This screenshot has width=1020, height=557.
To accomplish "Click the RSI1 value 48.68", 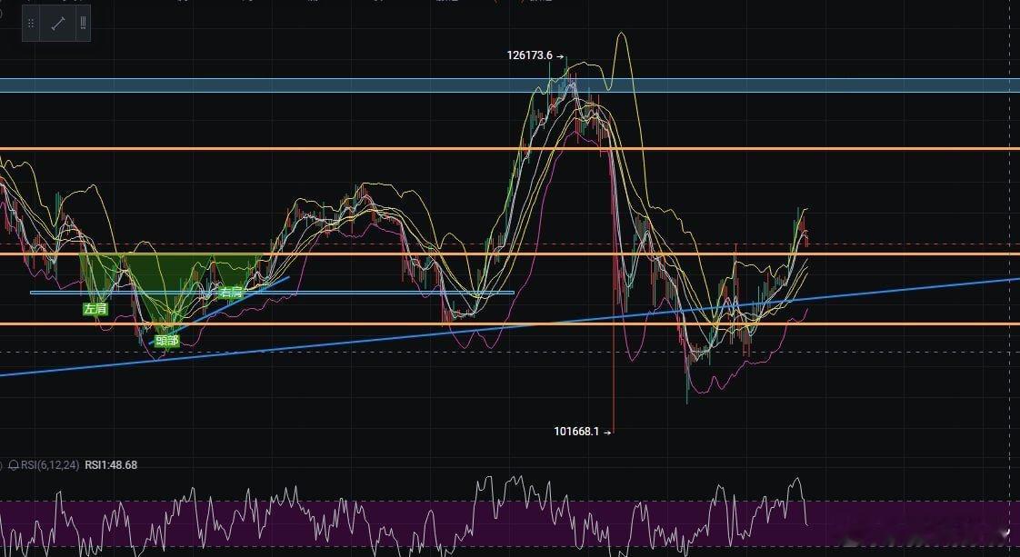I will pos(111,465).
